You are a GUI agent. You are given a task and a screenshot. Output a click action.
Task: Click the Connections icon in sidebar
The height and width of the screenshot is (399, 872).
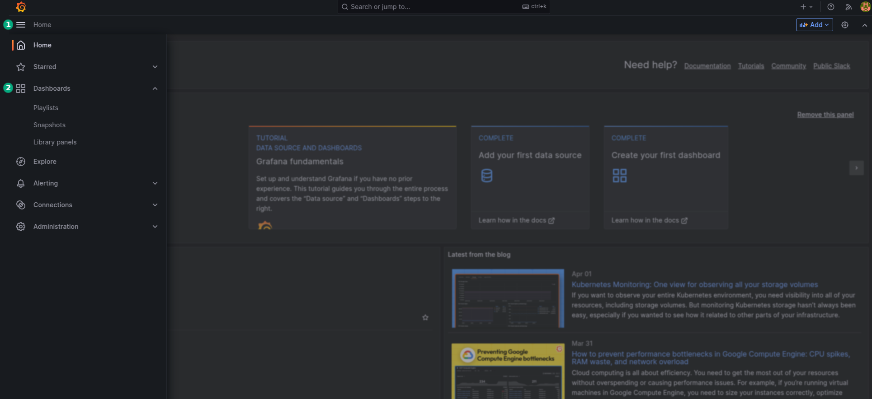(x=21, y=205)
